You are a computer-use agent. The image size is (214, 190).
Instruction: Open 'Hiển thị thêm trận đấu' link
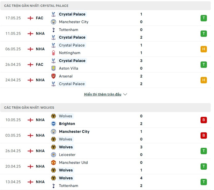coord(103,94)
